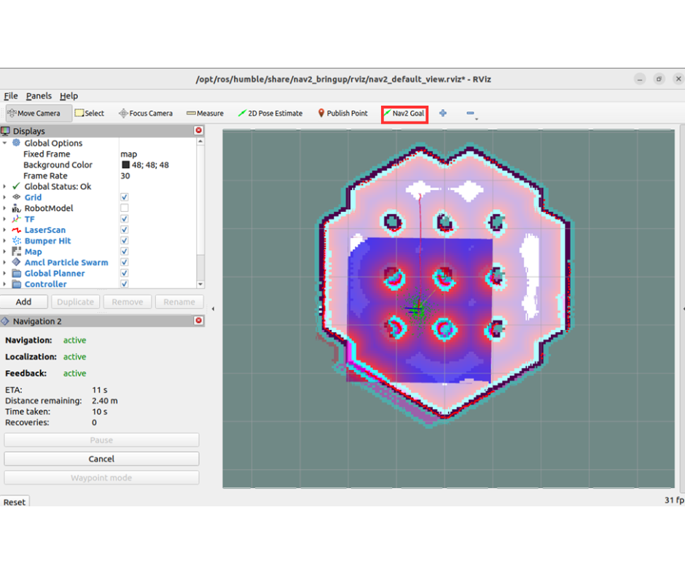Click the minus icon to remove a tool

point(470,114)
